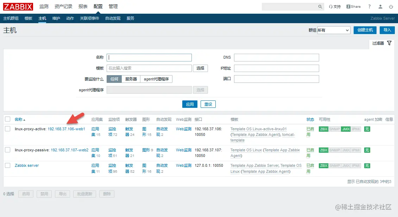Click the logout power icon

point(391,7)
